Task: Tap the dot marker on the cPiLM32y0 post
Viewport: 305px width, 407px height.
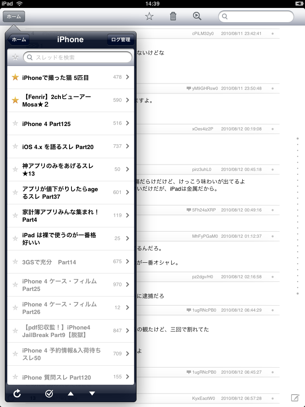Action: click(x=272, y=33)
